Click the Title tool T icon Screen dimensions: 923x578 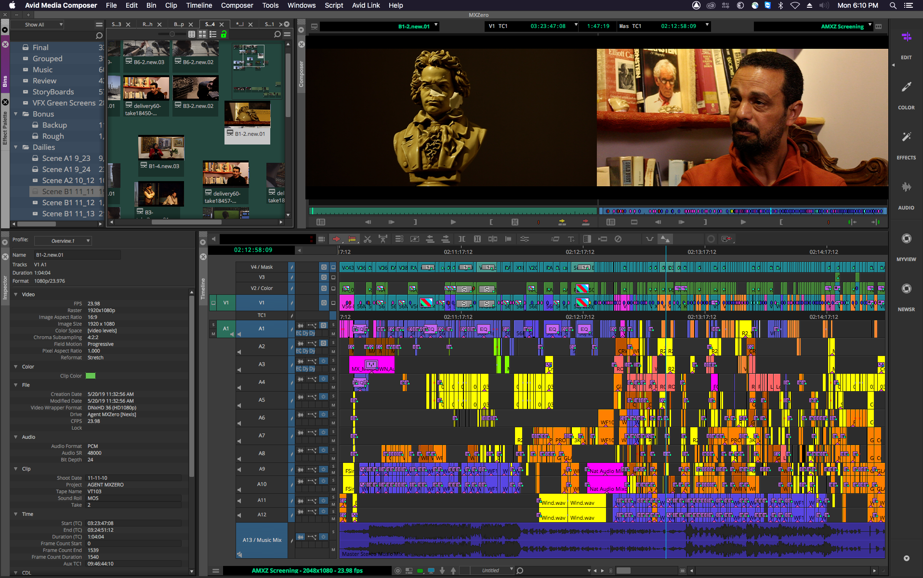(571, 239)
